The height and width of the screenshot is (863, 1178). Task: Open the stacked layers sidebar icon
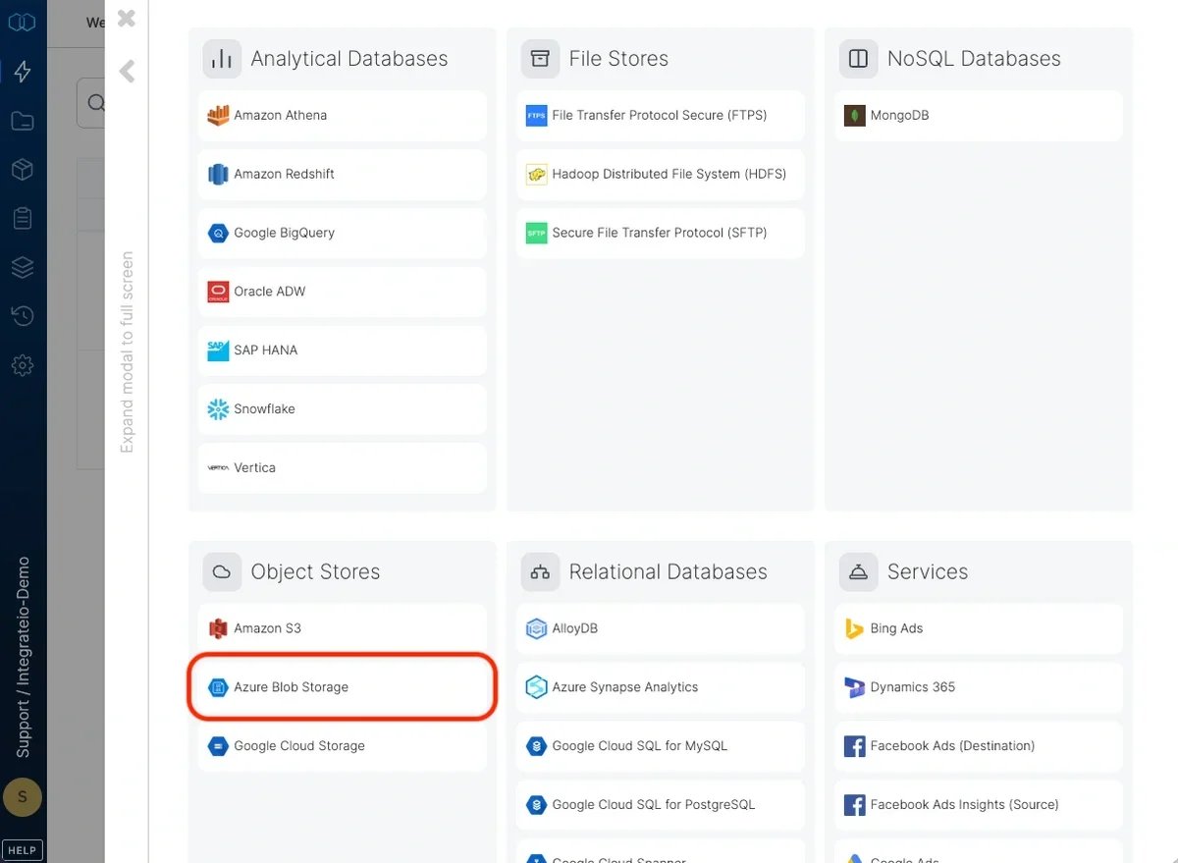pyautogui.click(x=23, y=267)
